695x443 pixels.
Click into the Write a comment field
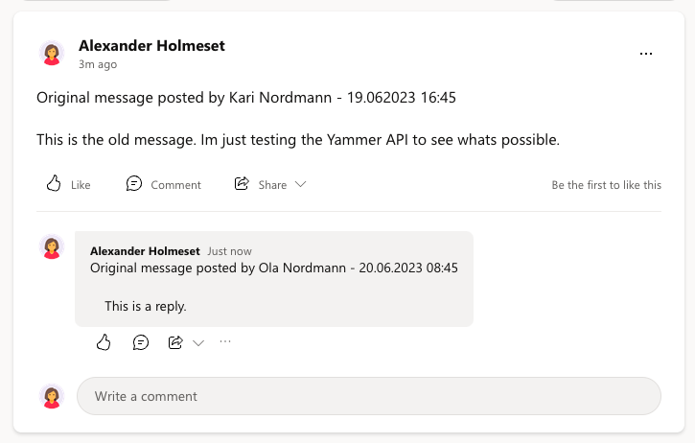click(368, 396)
